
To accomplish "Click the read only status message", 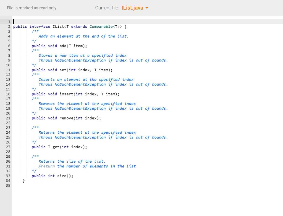I will pyautogui.click(x=31, y=8).
